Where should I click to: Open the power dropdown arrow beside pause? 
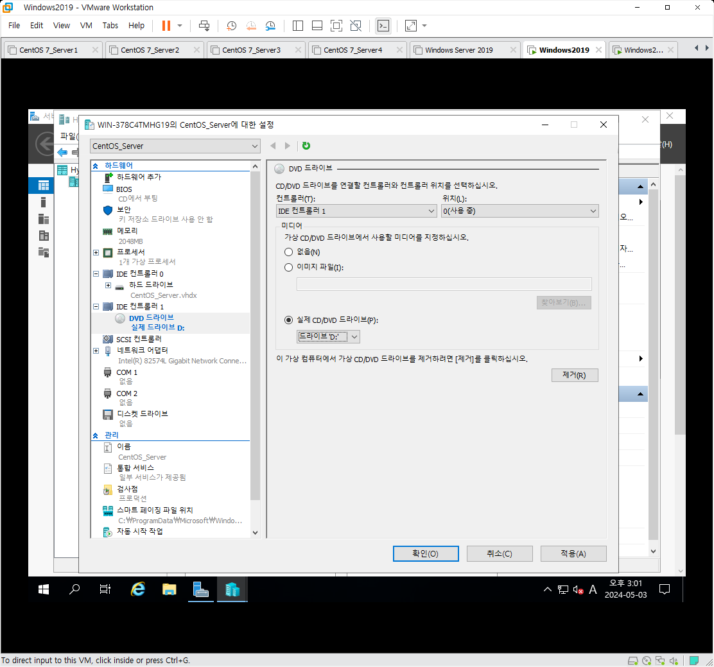click(x=180, y=26)
